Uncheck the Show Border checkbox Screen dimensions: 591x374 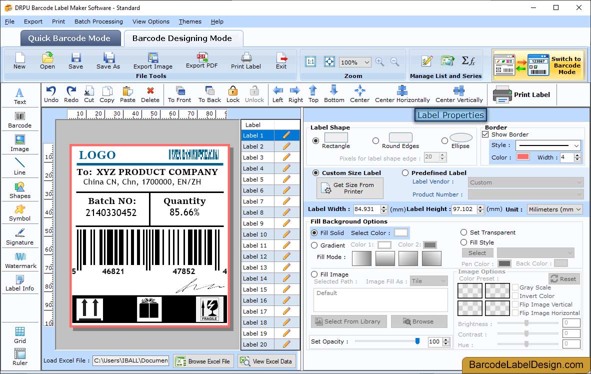(485, 134)
